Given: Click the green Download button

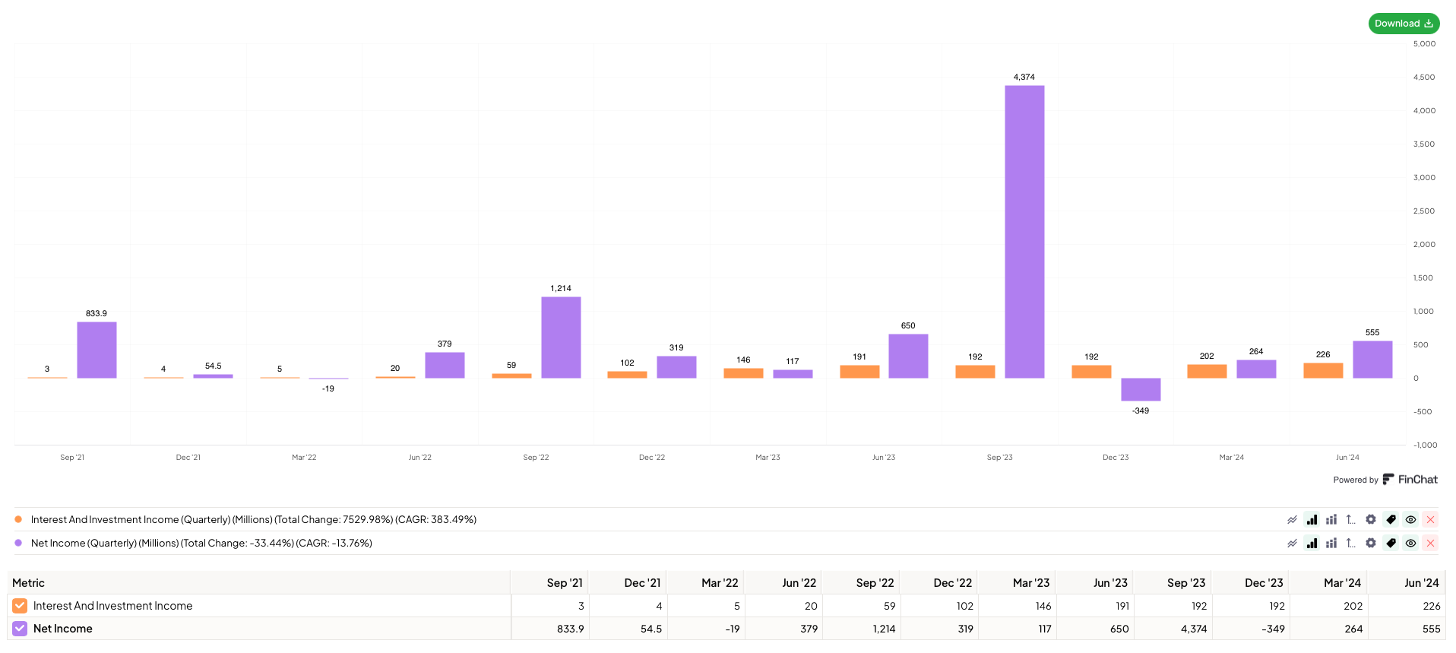Looking at the screenshot, I should (1404, 24).
